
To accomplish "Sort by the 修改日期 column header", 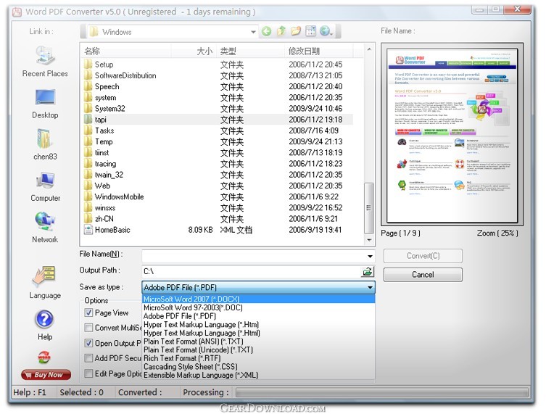I will point(319,51).
